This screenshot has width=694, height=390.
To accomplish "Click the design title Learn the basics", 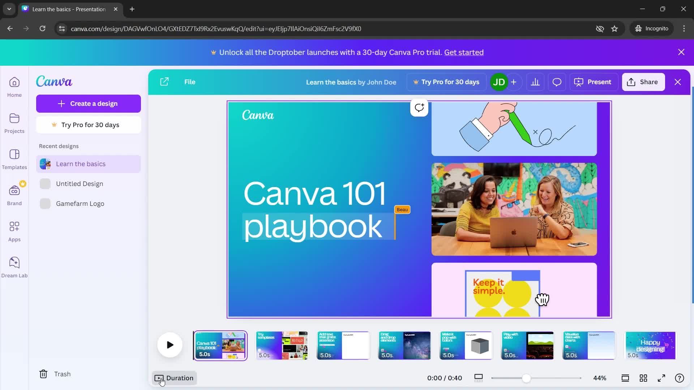I will [x=331, y=82].
